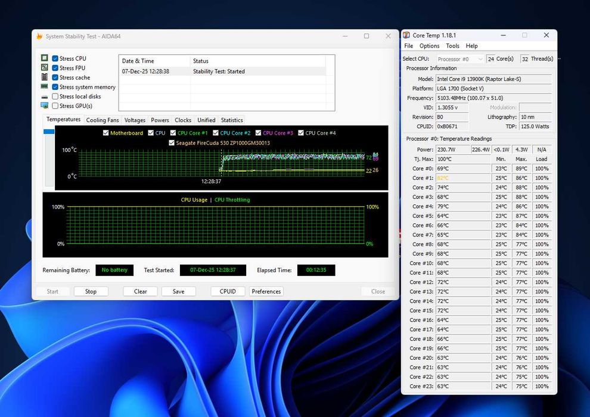This screenshot has height=417, width=590.
Task: Click the Core Temp app icon in title bar
Action: 406,35
